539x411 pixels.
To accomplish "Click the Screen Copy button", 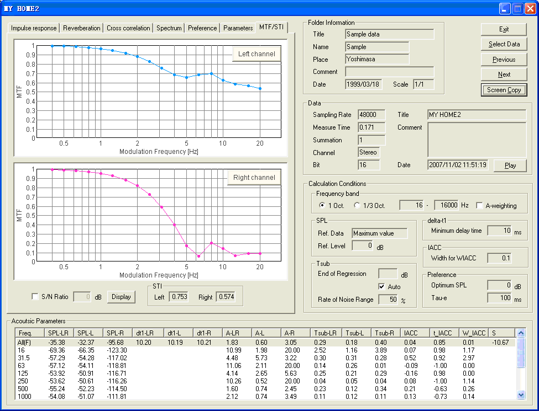I will 504,90.
